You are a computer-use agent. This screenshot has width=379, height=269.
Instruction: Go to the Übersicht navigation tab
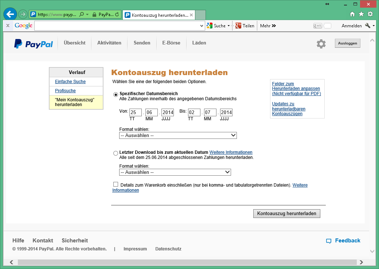74,43
